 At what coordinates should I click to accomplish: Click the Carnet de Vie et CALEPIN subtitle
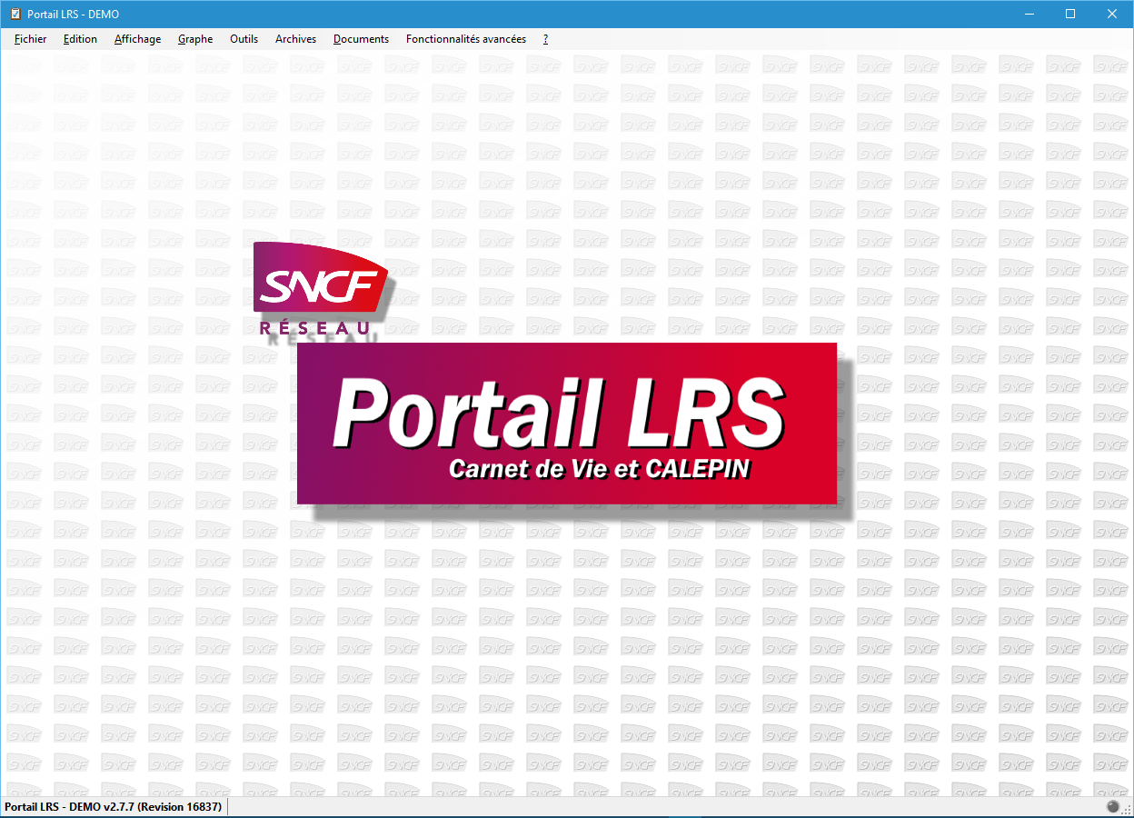point(600,469)
